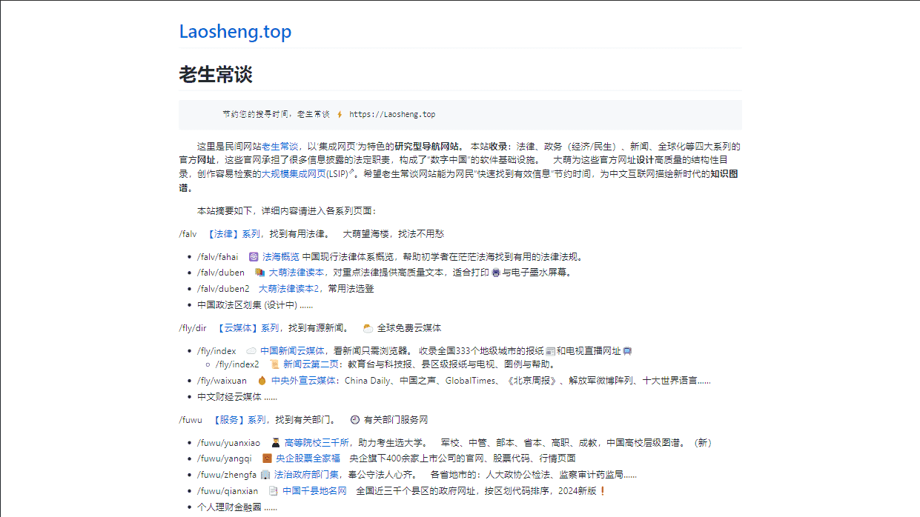Viewport: 920px width, 517px height.
Task: Click the orange icon before 中央外宣云媒体
Action: pyautogui.click(x=262, y=381)
